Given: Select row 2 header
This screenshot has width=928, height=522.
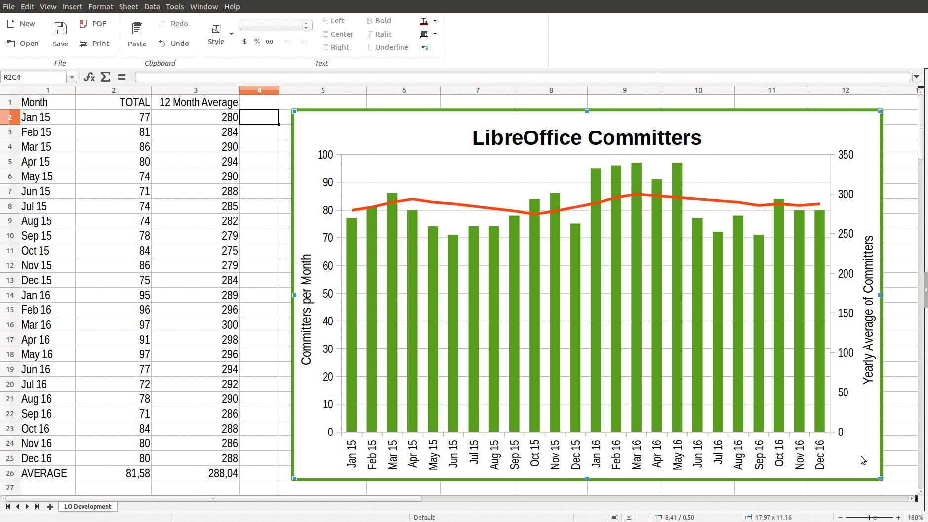Looking at the screenshot, I should point(10,117).
